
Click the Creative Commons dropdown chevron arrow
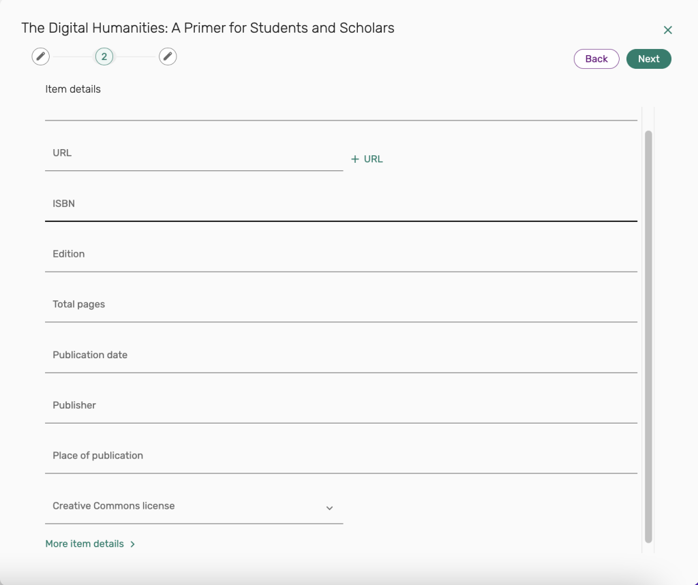[x=329, y=508]
